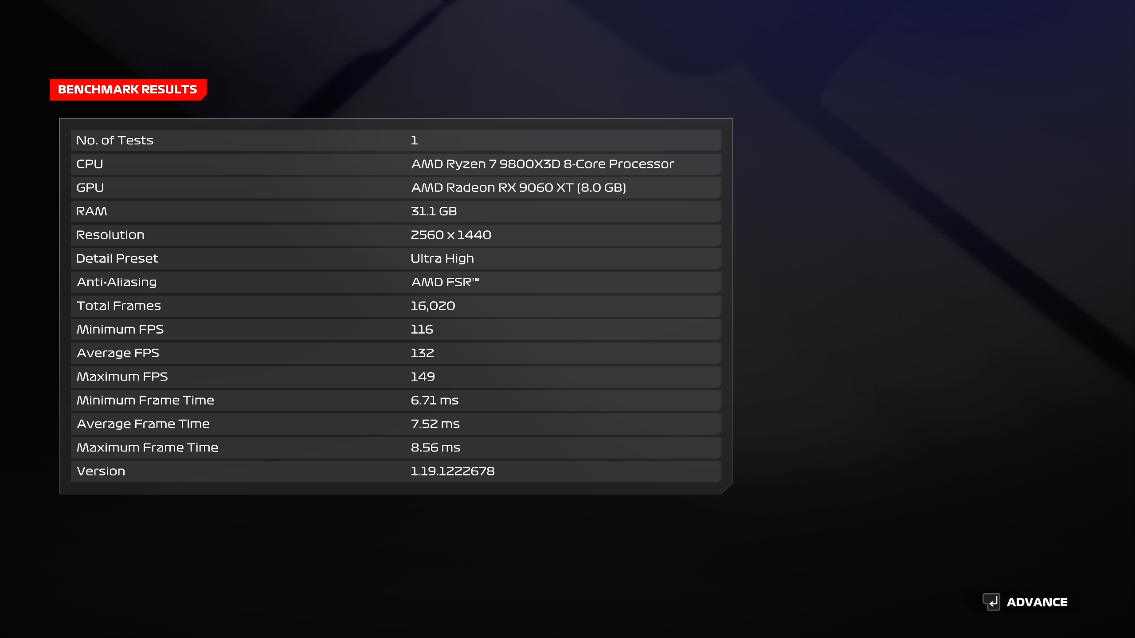
Task: Select the RAM row showing 31.1 GB
Action: tap(396, 211)
